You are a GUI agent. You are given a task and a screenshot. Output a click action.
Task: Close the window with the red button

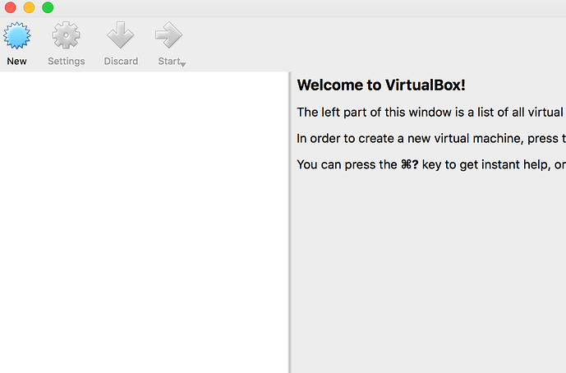[11, 7]
